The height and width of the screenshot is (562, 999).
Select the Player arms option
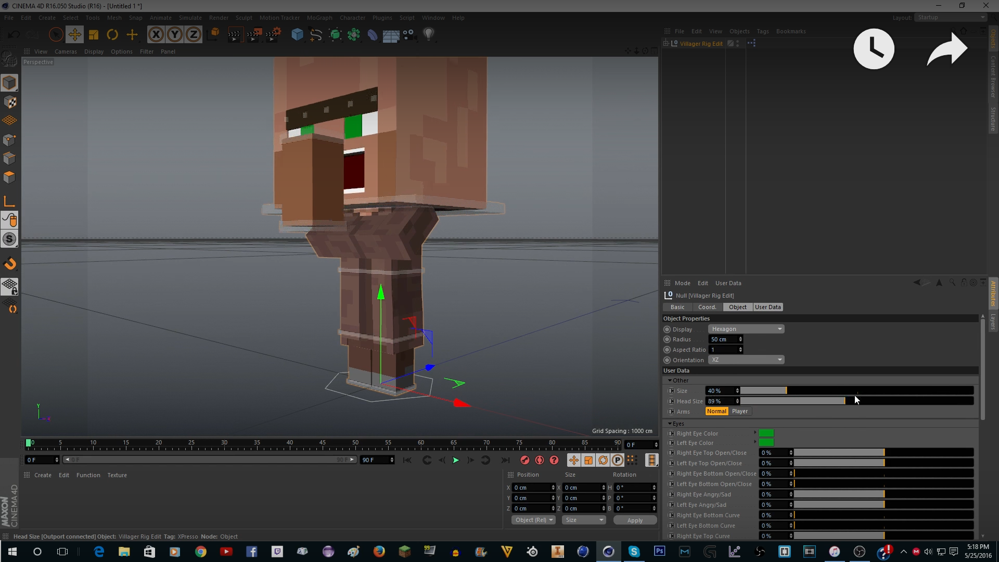739,411
